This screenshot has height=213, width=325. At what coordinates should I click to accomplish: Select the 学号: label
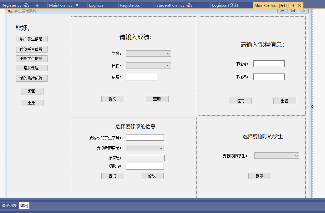[116, 54]
